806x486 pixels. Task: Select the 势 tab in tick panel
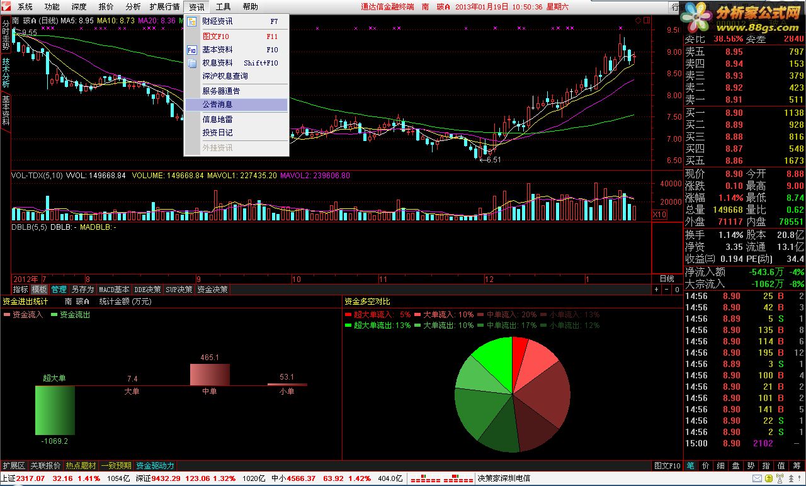[751, 466]
